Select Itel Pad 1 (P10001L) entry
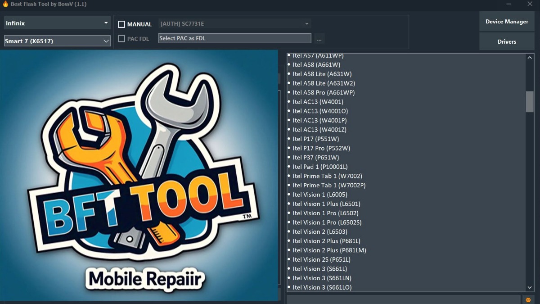This screenshot has height=304, width=540. 320,167
